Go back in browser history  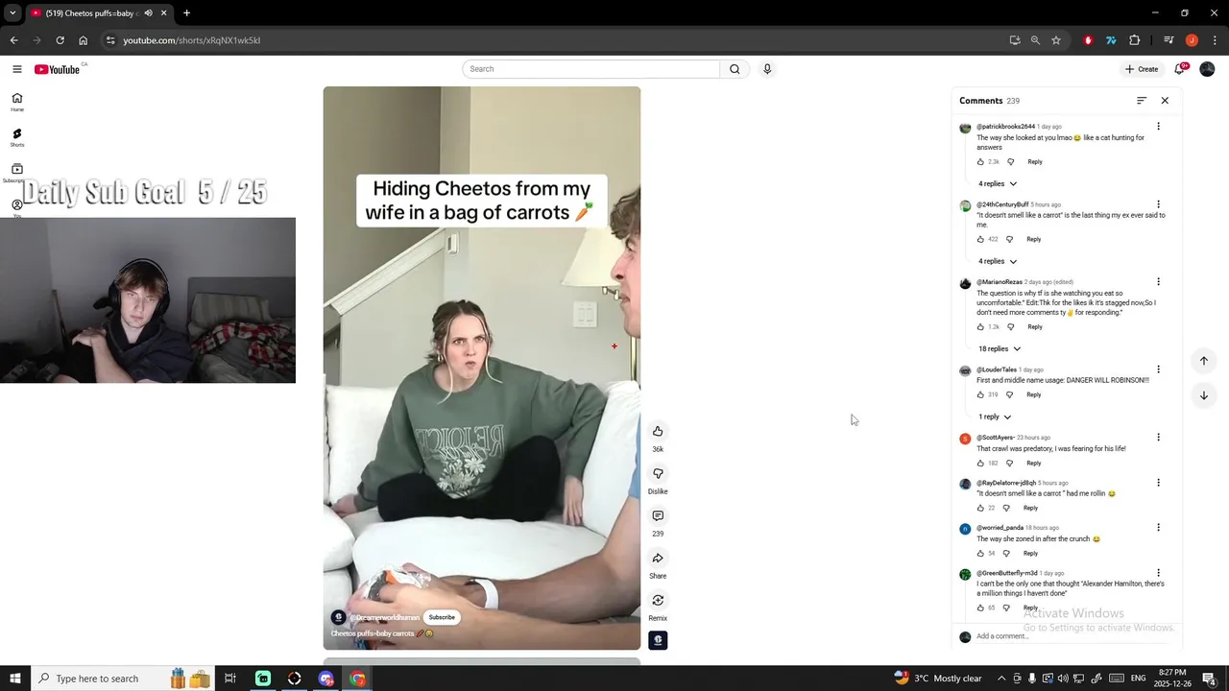(13, 40)
